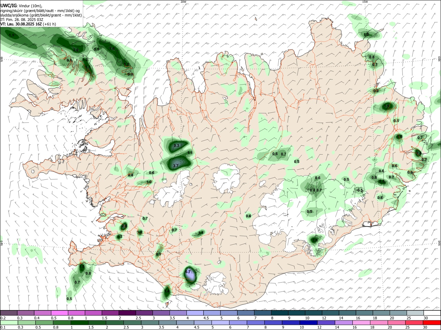The image size is (441, 330).
Task: Click the 6.7 precipitation value in south Iceland
Action: pyautogui.click(x=188, y=272)
